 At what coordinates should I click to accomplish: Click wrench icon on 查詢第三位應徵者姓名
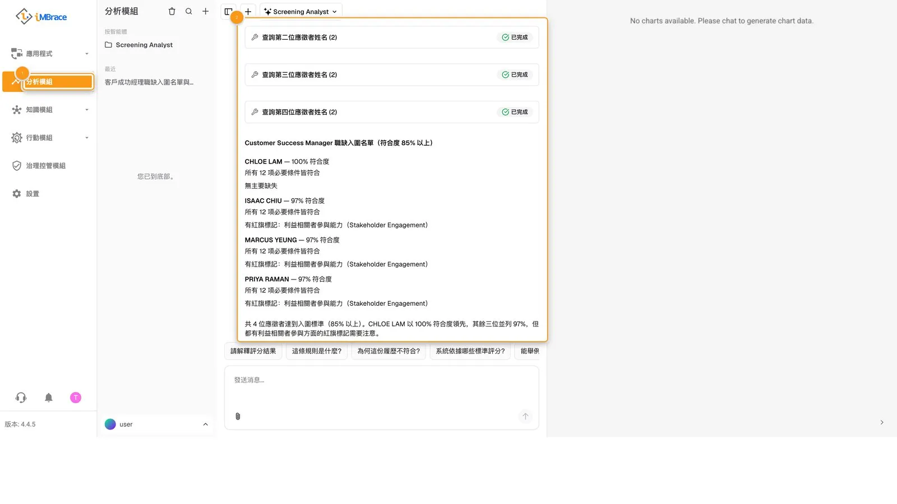(x=255, y=74)
